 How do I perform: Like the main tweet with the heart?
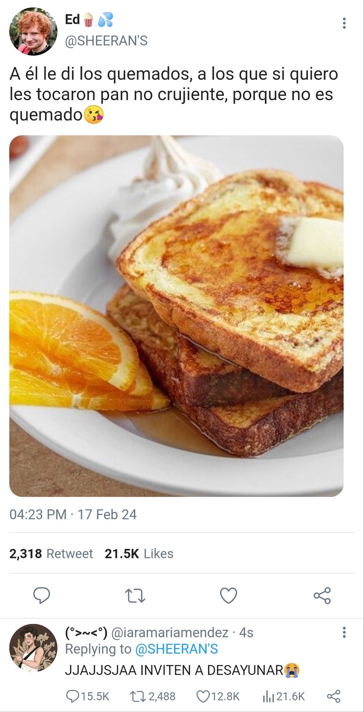pyautogui.click(x=228, y=596)
